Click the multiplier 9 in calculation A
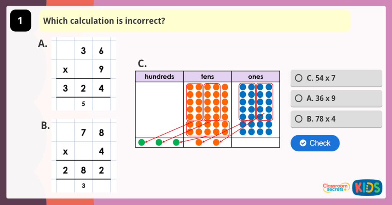The width and height of the screenshot is (392, 205). (101, 70)
